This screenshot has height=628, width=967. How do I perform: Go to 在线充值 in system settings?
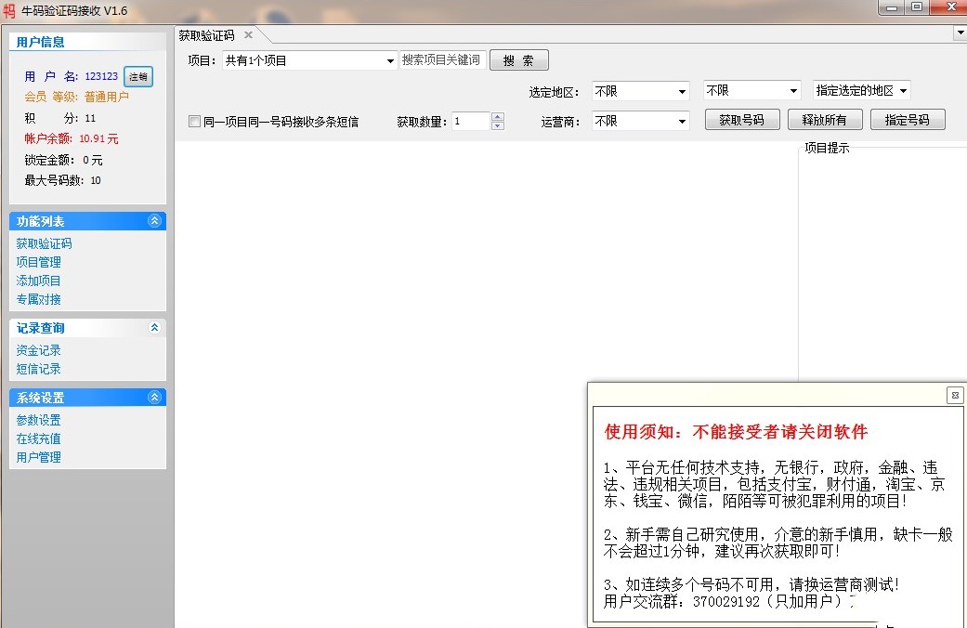coord(38,438)
